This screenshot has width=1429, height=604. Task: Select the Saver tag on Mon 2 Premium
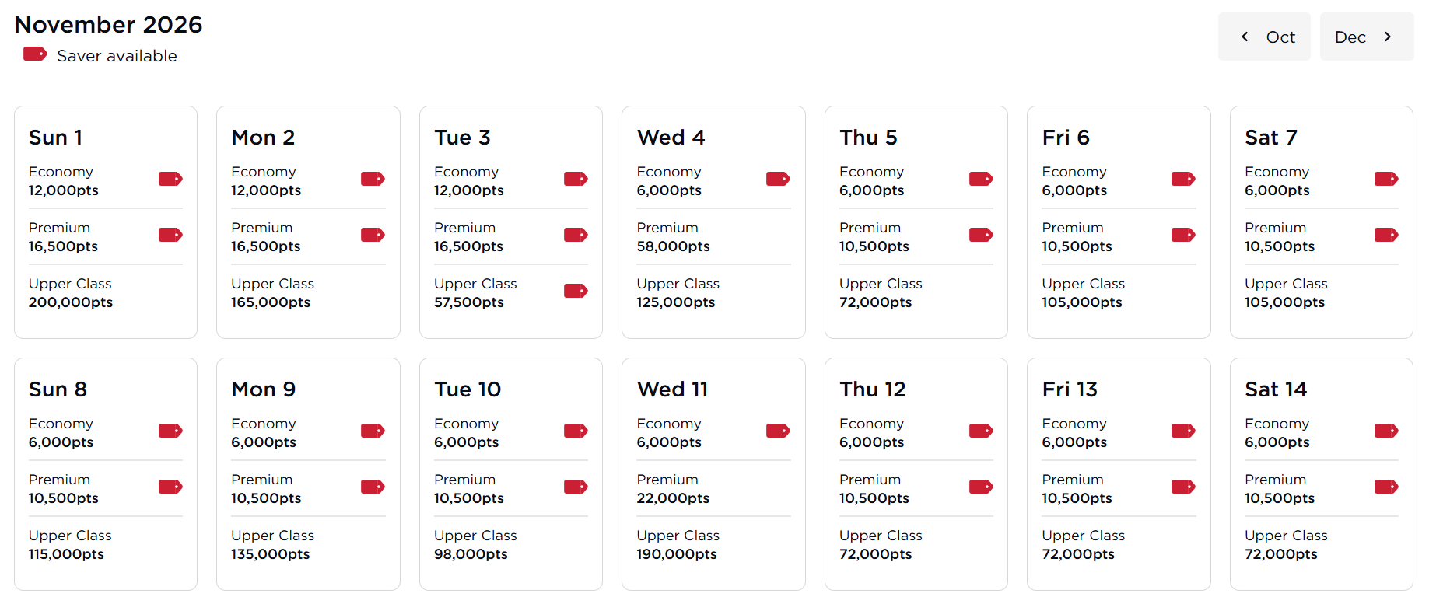373,235
